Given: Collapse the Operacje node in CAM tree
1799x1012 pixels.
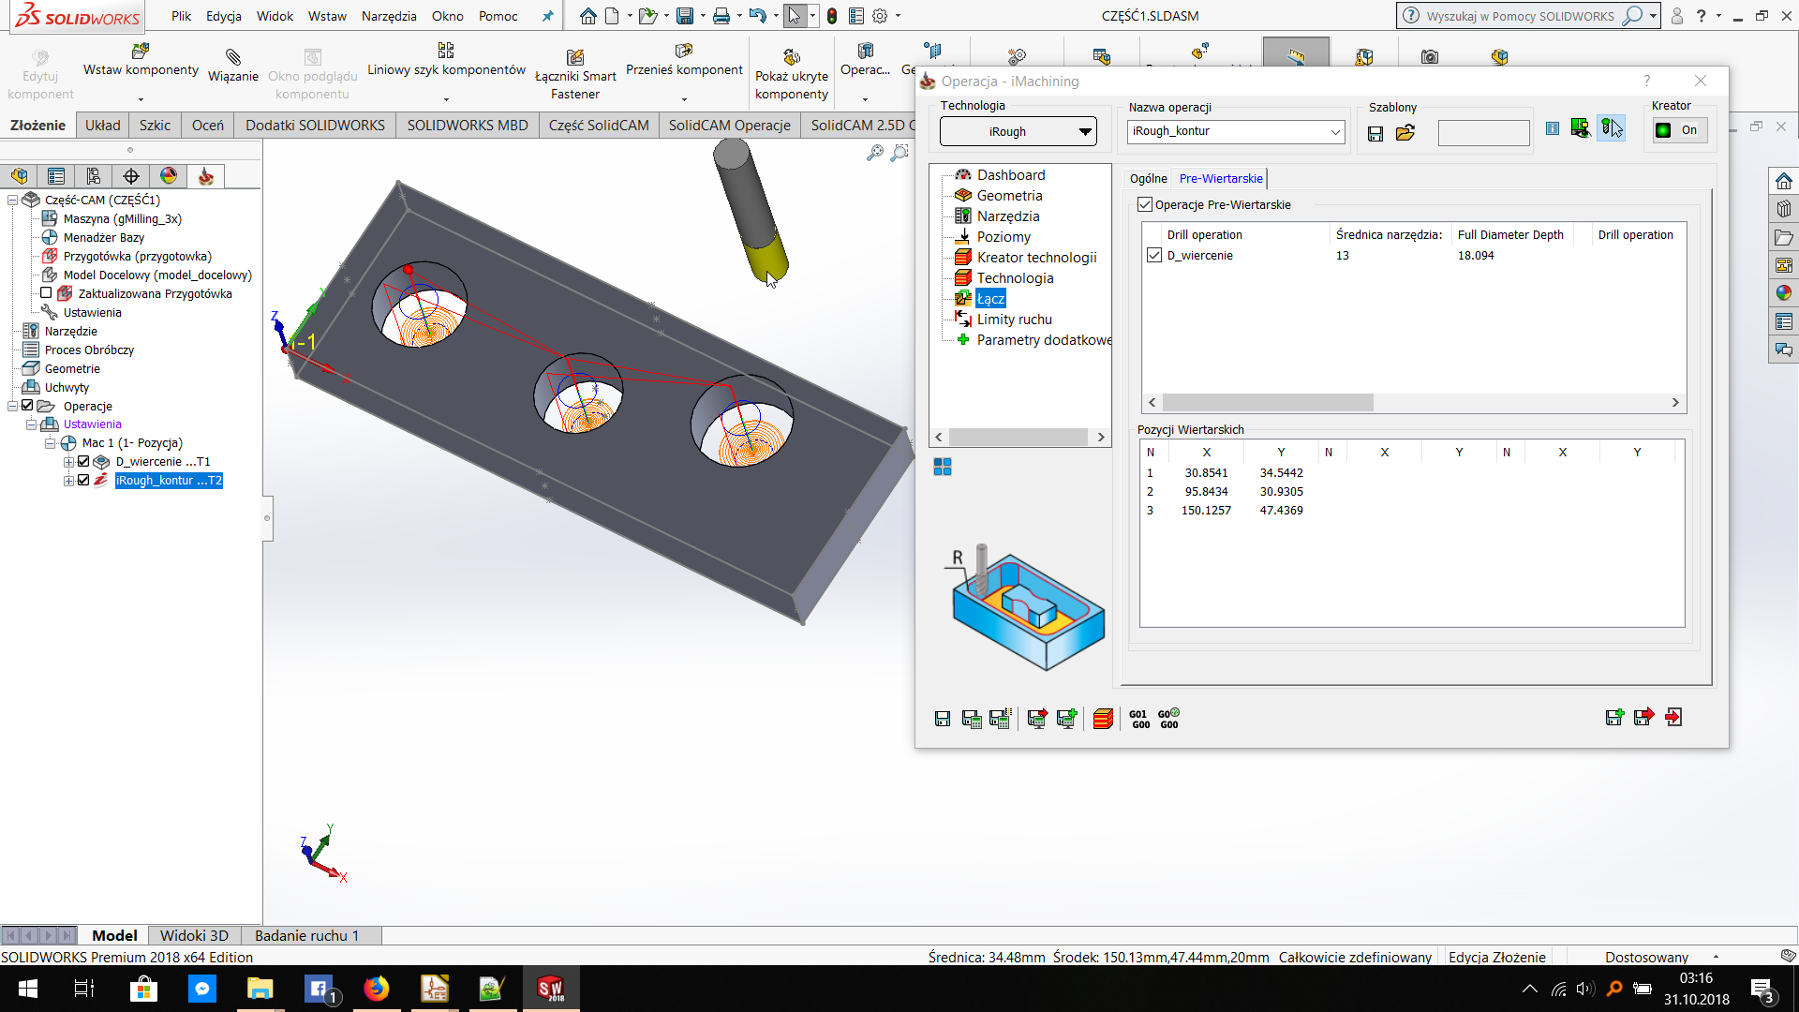Looking at the screenshot, I should (x=13, y=406).
